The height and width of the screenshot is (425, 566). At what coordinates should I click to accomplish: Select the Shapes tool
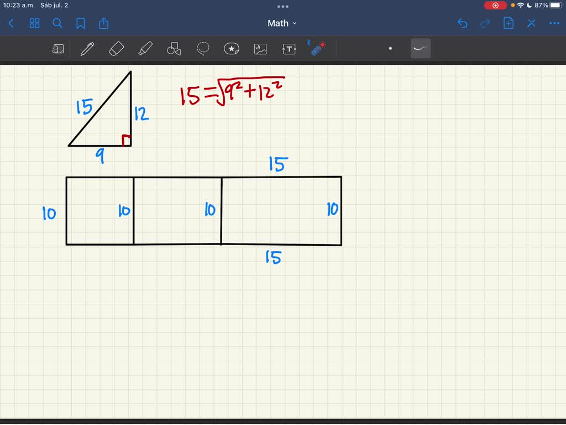point(174,49)
